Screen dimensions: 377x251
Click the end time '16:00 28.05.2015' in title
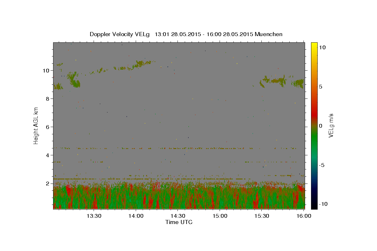tap(229, 34)
